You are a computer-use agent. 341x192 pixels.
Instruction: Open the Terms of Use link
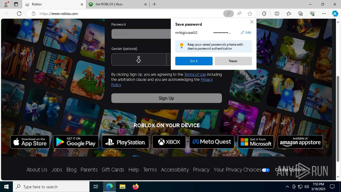pyautogui.click(x=195, y=74)
